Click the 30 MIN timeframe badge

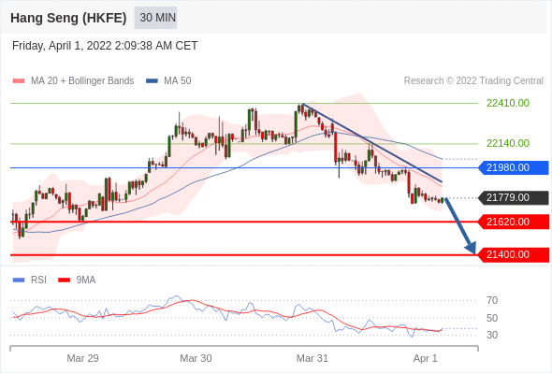[x=155, y=18]
